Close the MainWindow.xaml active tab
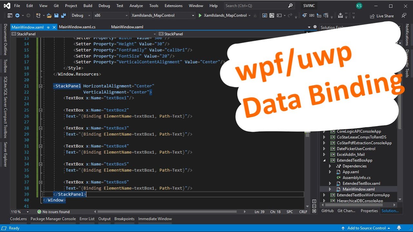Image resolution: width=413 pixels, height=232 pixels. point(54,27)
